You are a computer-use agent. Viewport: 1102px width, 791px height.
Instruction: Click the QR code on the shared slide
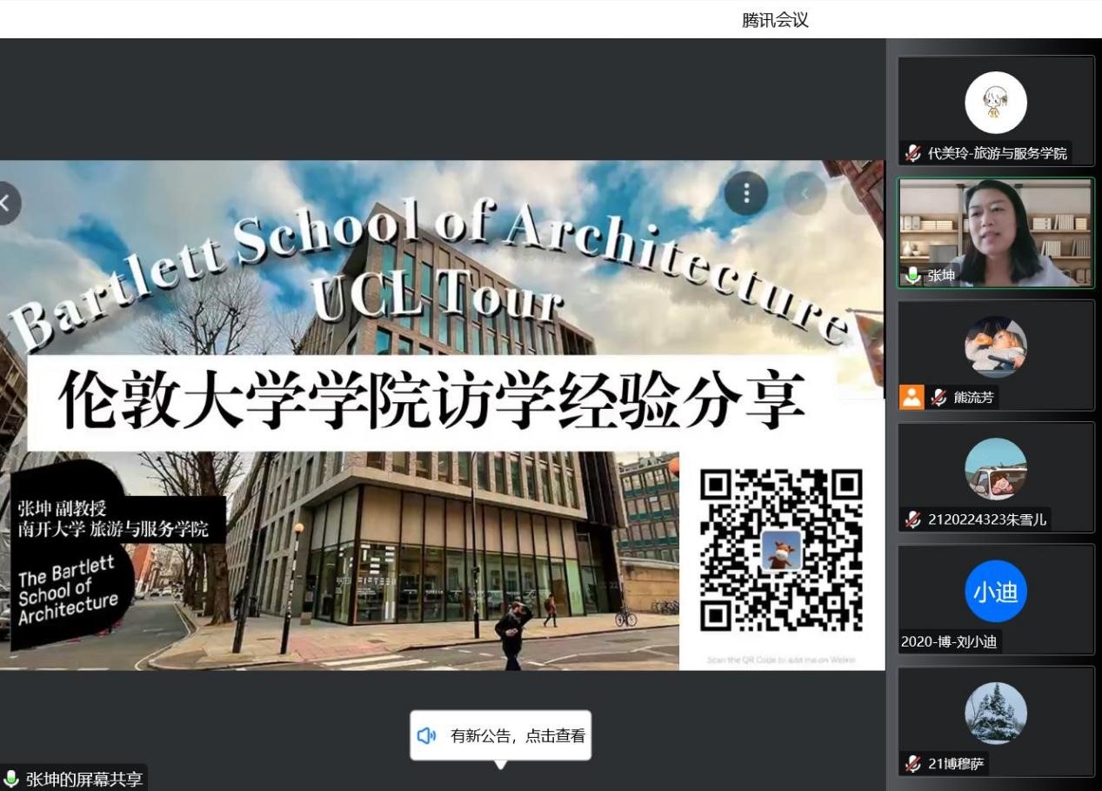tap(780, 550)
